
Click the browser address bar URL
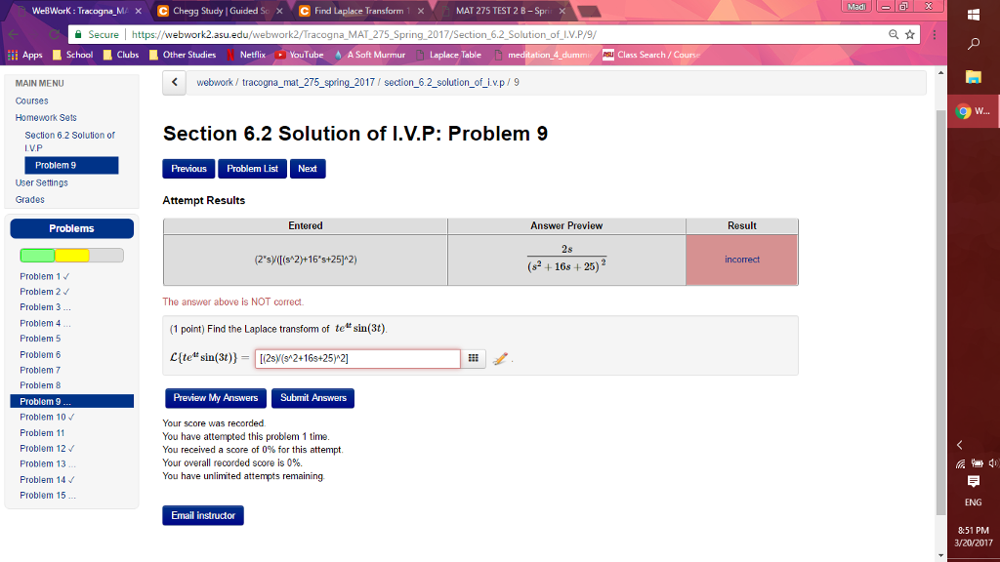pyautogui.click(x=364, y=34)
